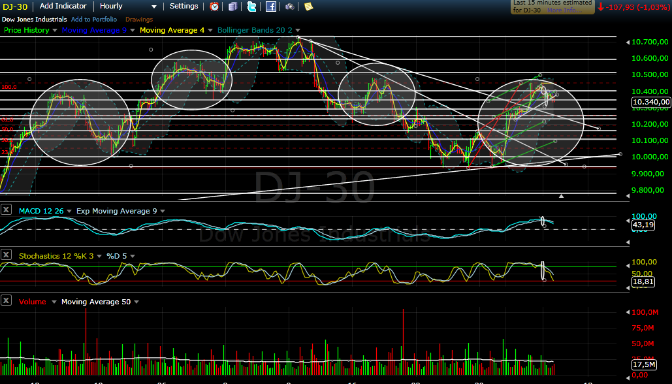
Task: Share chart via the Facebook icon
Action: pos(271,7)
